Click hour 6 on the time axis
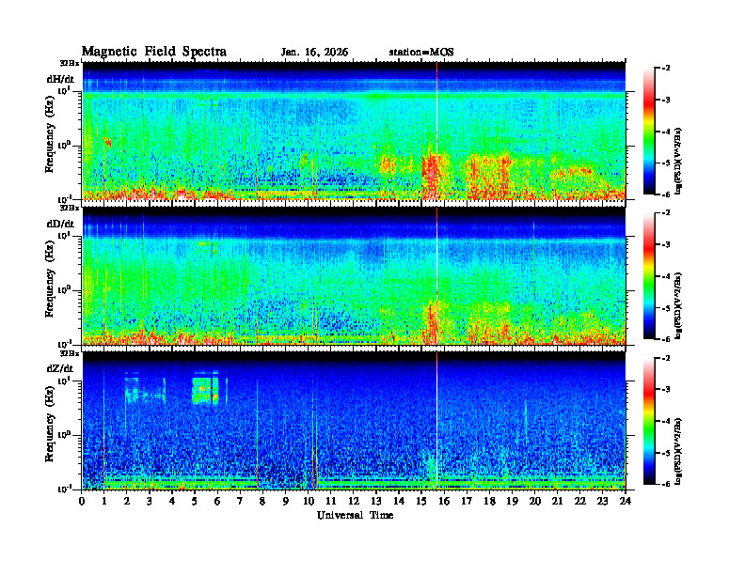Image resolution: width=745 pixels, height=575 pixels. point(217,501)
